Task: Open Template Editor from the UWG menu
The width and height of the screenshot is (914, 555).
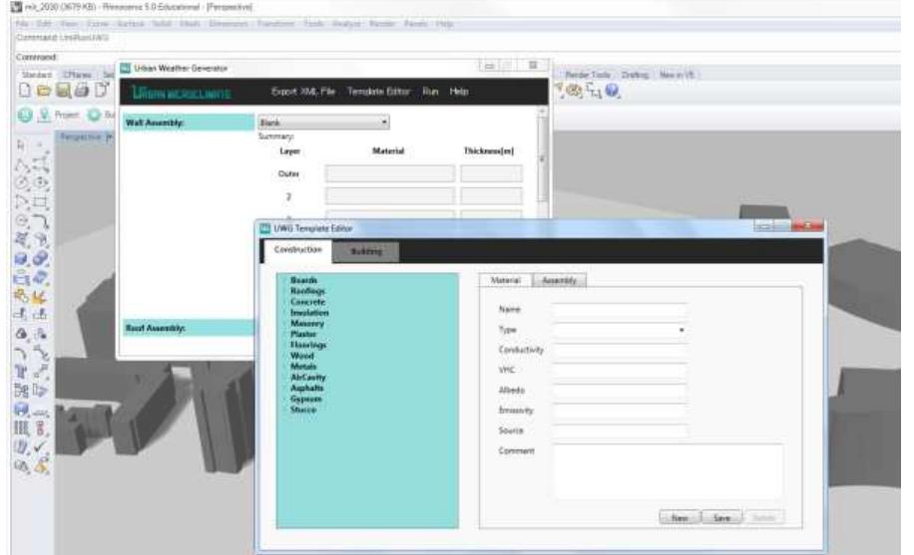Action: (x=378, y=92)
